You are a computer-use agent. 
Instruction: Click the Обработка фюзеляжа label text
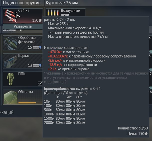click(x=27, y=40)
